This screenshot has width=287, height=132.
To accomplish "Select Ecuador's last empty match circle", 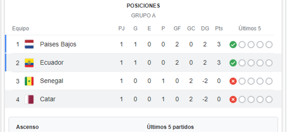I will coord(269,63).
